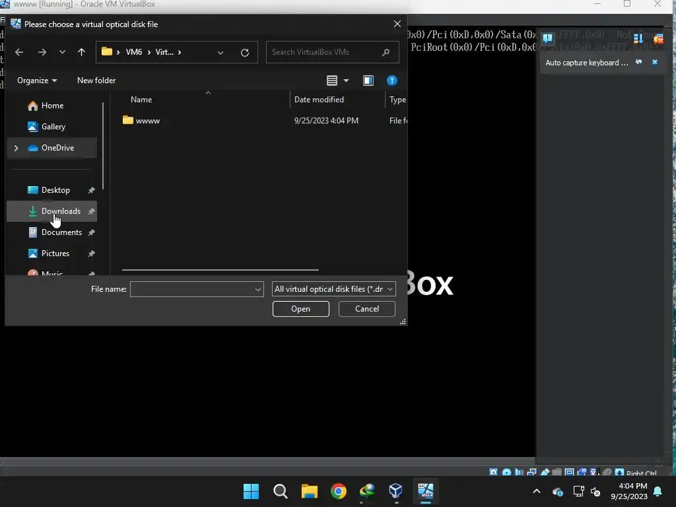676x507 pixels.
Task: Close the choose optical disk dialog
Action: 397,24
